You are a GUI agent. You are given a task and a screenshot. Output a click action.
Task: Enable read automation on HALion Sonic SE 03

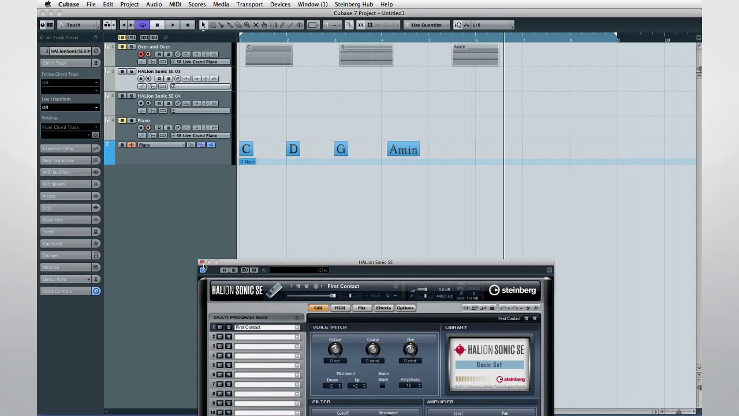tap(159, 79)
